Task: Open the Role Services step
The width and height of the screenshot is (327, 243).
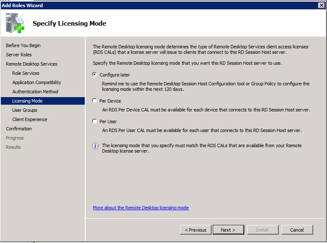Action: (26, 73)
